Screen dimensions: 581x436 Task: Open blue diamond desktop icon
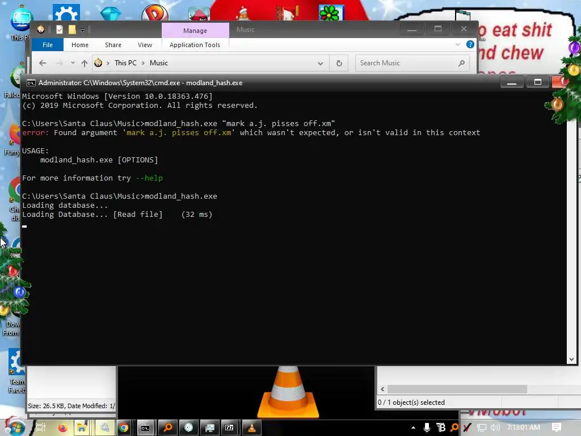click(111, 14)
